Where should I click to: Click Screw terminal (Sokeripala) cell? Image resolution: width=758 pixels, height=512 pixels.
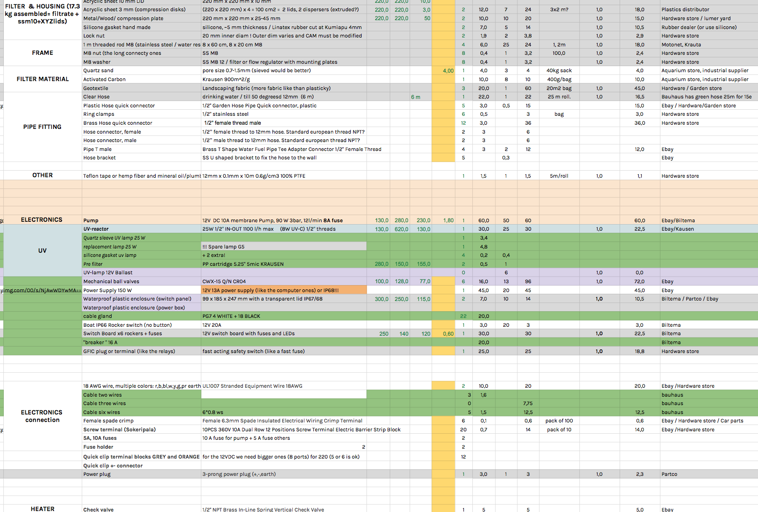pyautogui.click(x=142, y=430)
